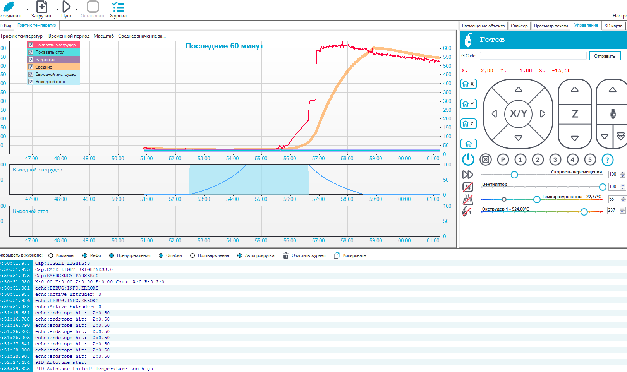Uncheck Показать экструдер in graph legend
The height and width of the screenshot is (372, 627).
(31, 45)
